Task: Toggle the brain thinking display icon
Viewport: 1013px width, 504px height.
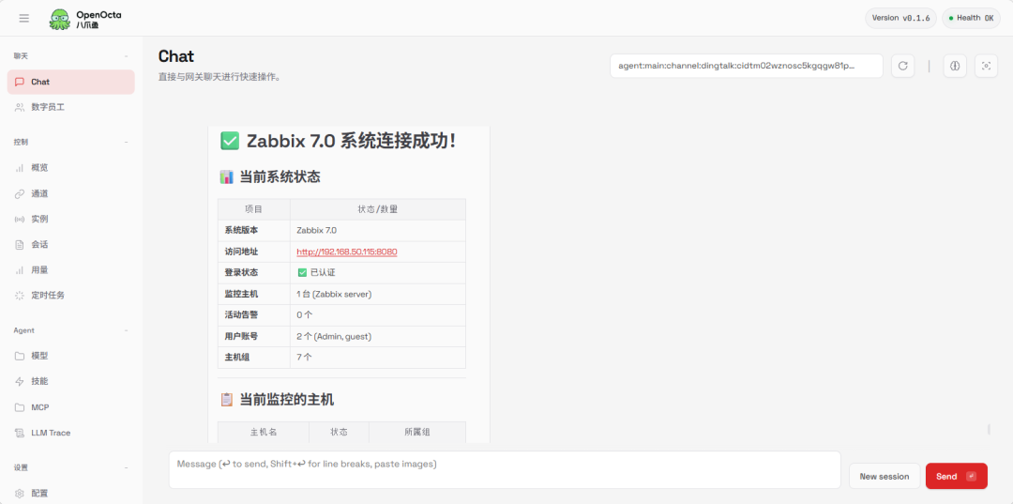Action: click(x=955, y=66)
